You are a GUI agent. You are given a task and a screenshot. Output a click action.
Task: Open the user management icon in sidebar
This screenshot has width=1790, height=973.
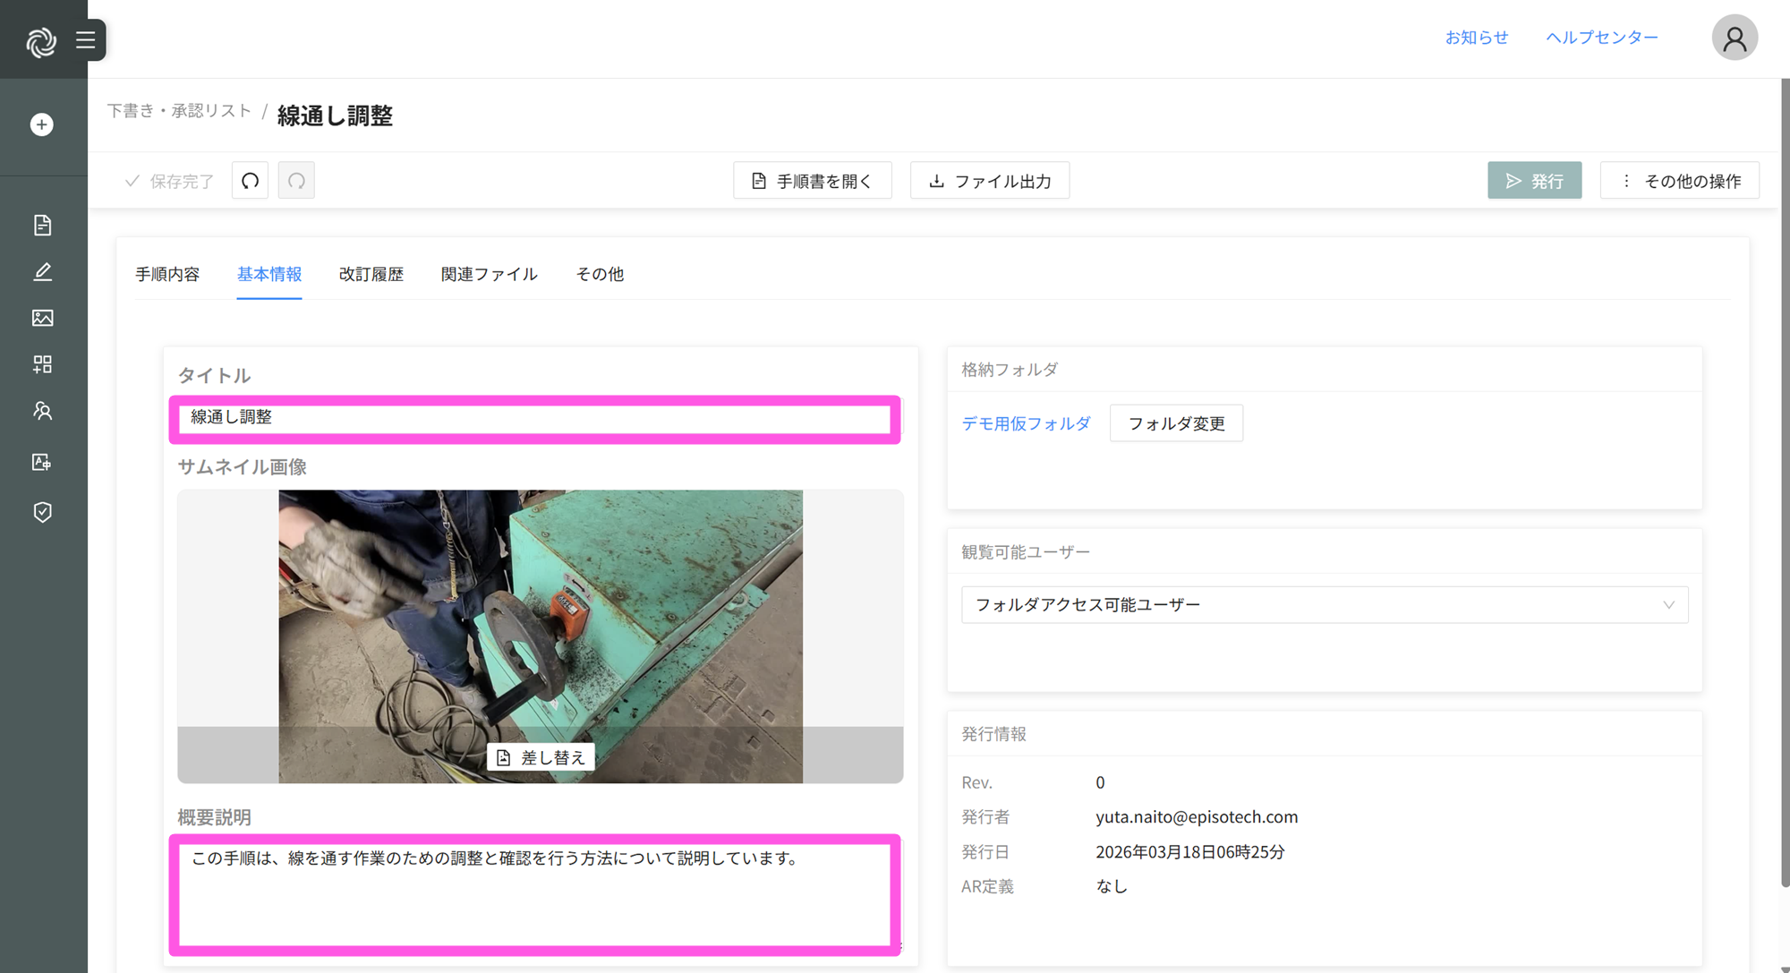(x=42, y=411)
